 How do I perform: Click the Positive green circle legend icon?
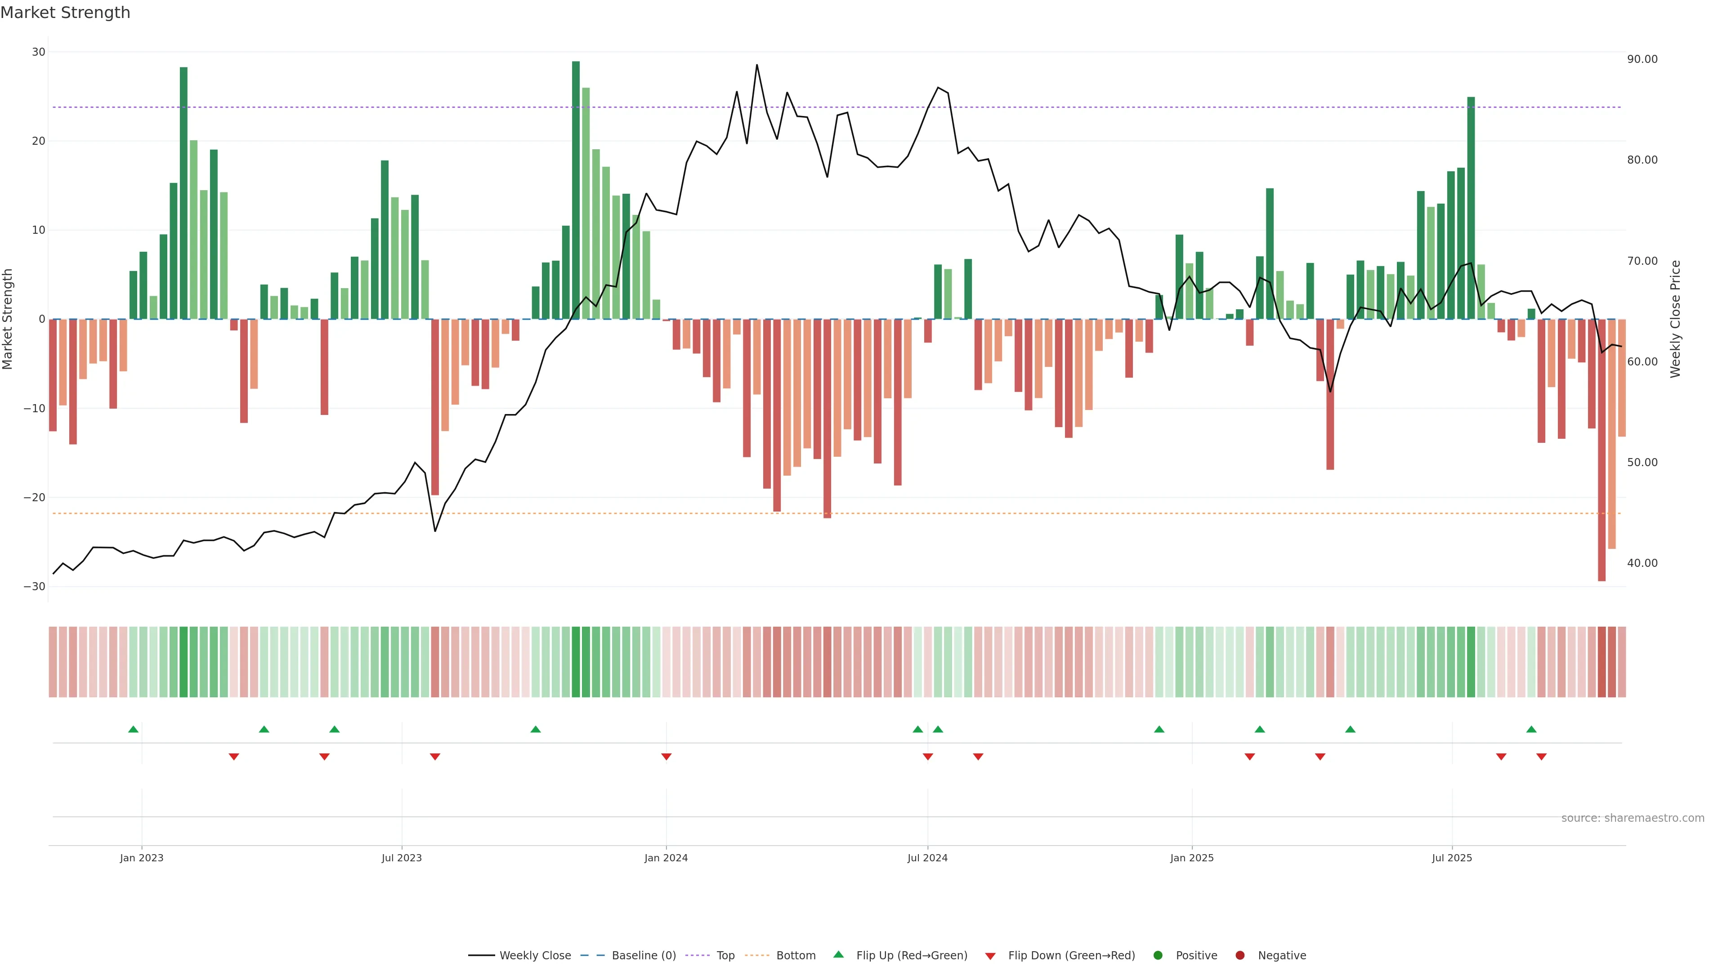point(1158,956)
